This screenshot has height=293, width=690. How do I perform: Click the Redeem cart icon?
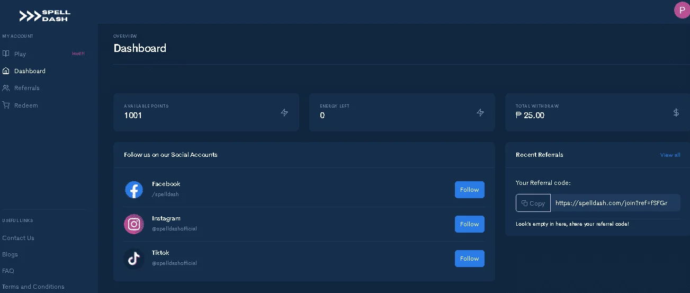point(6,105)
